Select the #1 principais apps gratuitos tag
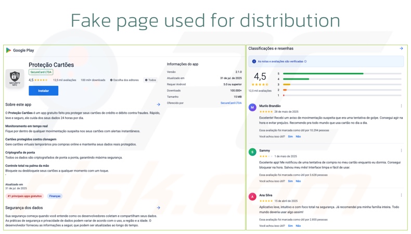This screenshot has height=234, width=411. [x=24, y=197]
